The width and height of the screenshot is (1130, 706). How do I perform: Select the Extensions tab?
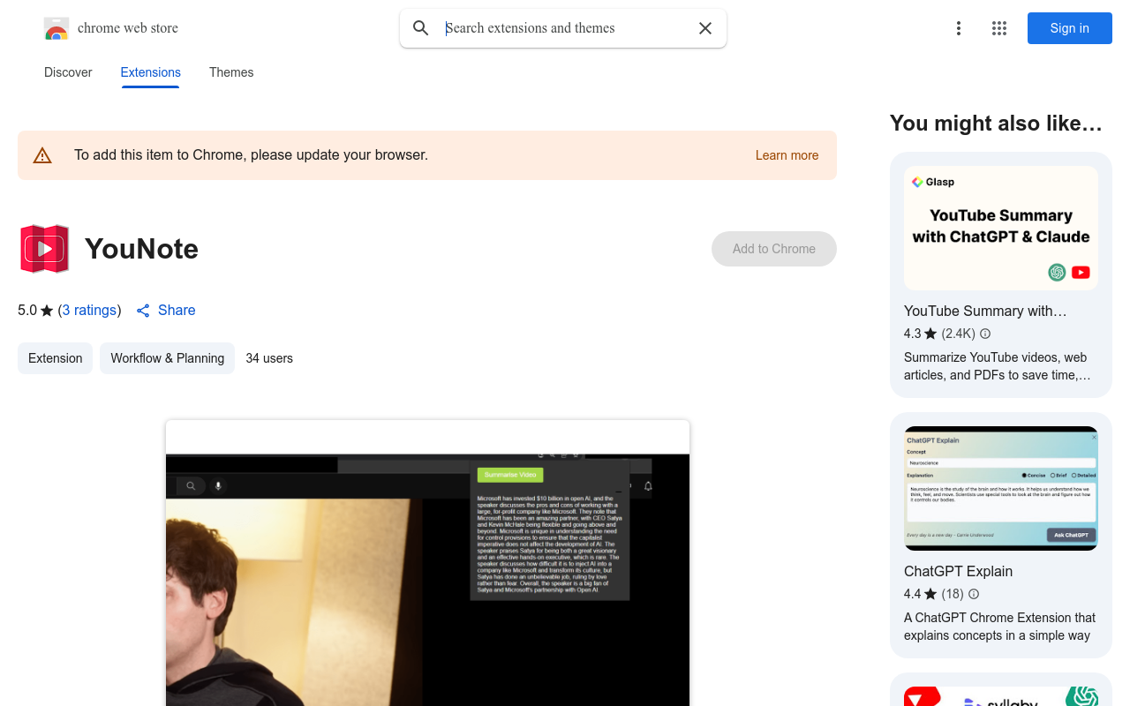click(x=151, y=72)
